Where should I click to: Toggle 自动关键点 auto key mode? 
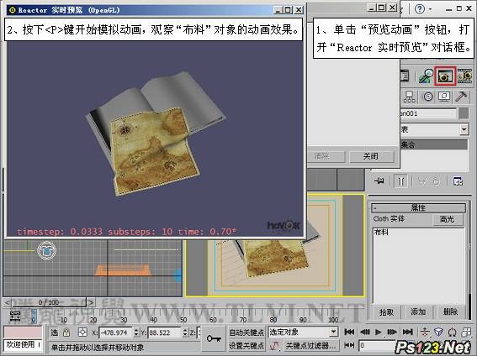(x=246, y=332)
